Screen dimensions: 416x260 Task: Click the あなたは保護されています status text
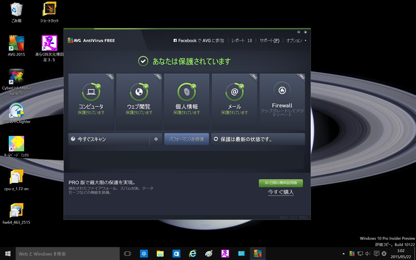(x=191, y=61)
